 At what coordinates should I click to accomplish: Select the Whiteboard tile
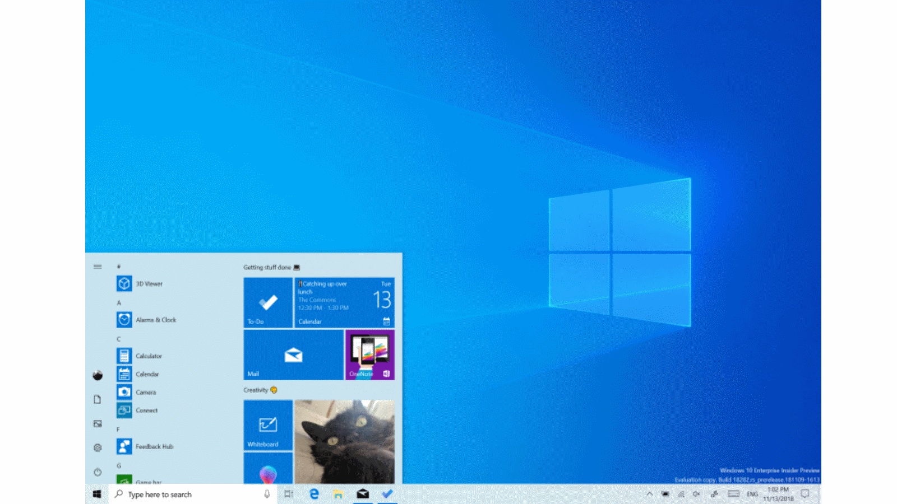(267, 427)
